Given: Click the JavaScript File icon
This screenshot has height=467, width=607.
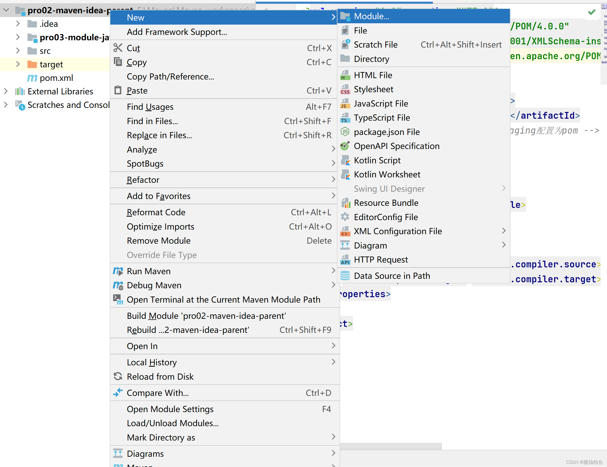Looking at the screenshot, I should [345, 103].
